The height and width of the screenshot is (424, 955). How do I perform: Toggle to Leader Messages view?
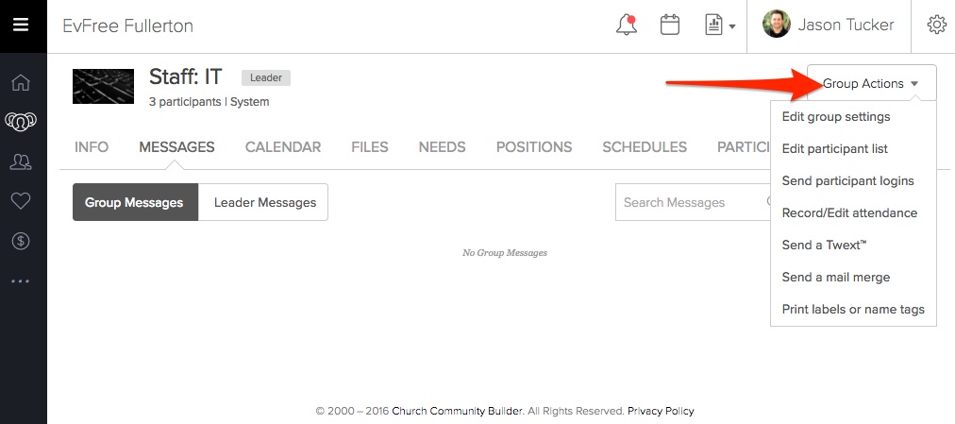[263, 202]
